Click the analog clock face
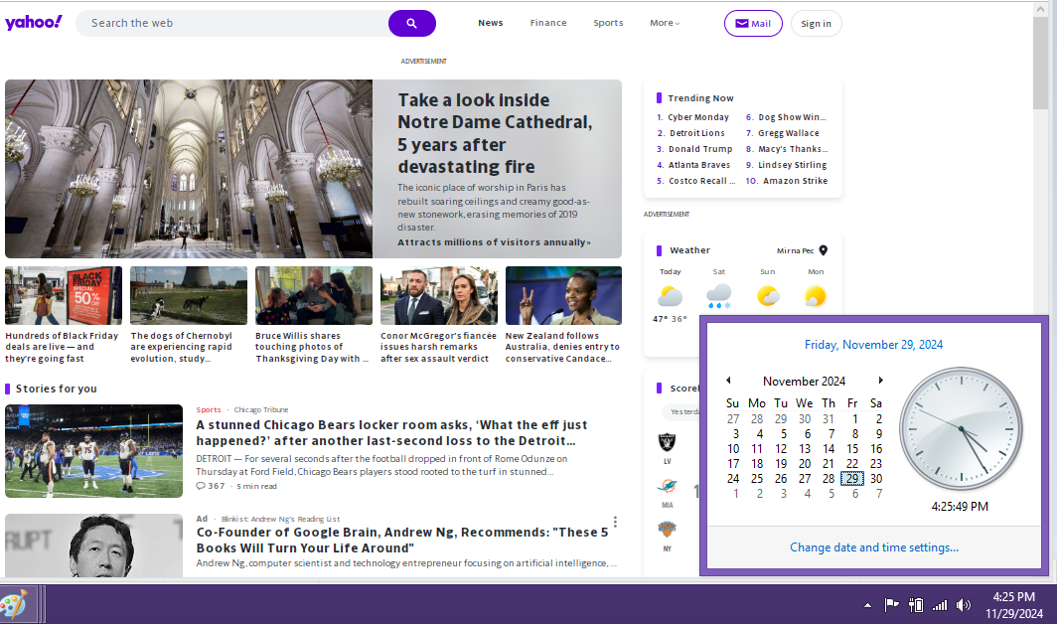This screenshot has width=1057, height=624. 961,429
